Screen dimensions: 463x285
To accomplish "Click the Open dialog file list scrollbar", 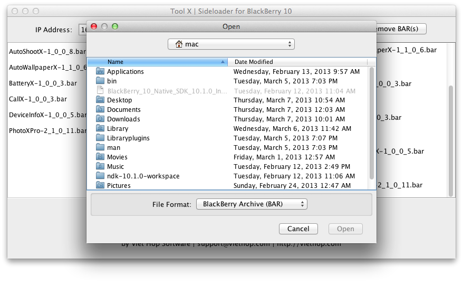I will (x=371, y=123).
